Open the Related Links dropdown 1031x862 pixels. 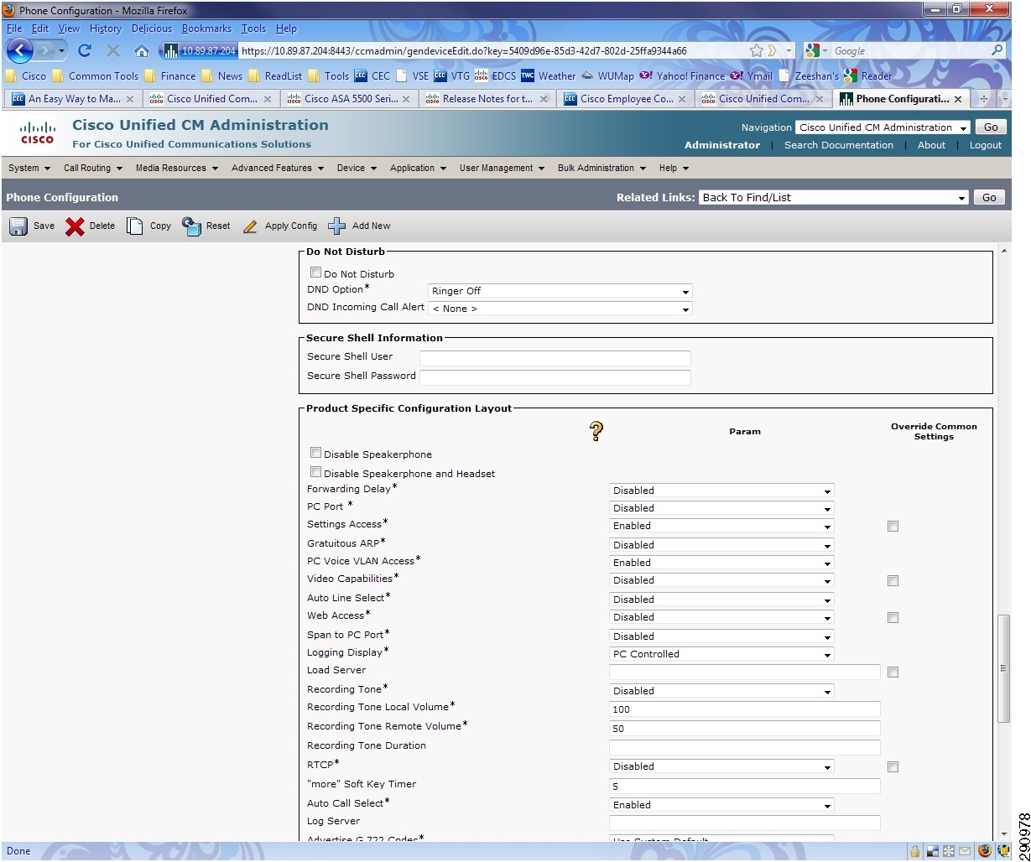[834, 198]
